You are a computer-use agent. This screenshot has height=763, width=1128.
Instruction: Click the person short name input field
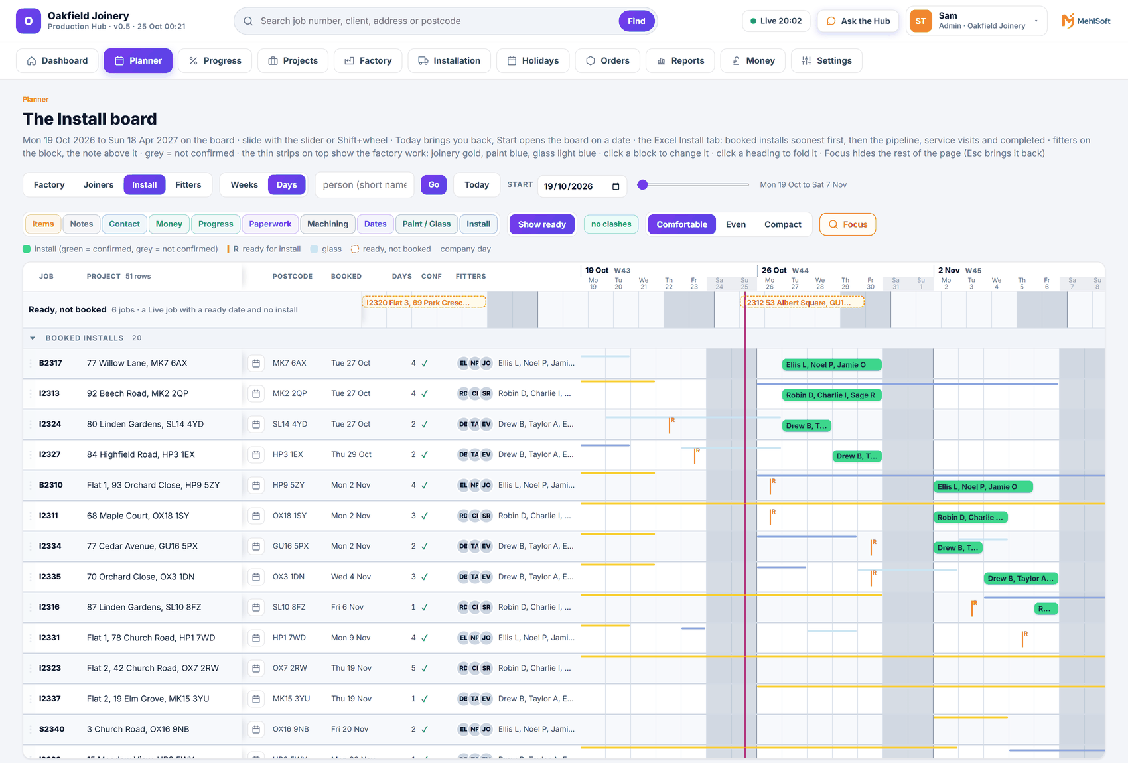point(365,185)
